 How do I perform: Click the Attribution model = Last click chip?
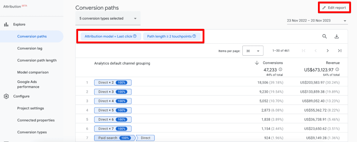(x=111, y=36)
